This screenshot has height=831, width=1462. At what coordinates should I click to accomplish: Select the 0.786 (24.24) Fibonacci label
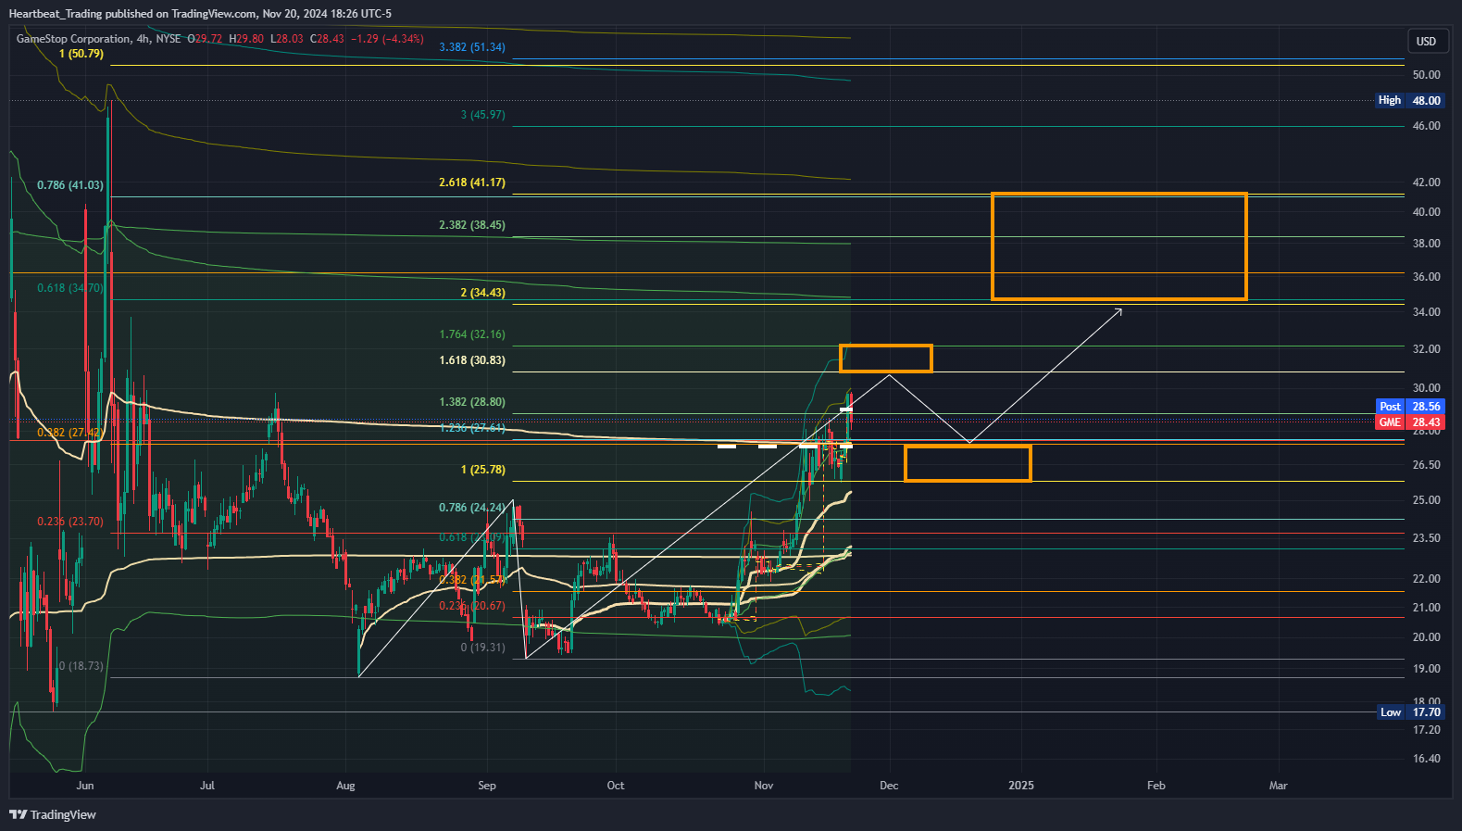click(x=472, y=508)
